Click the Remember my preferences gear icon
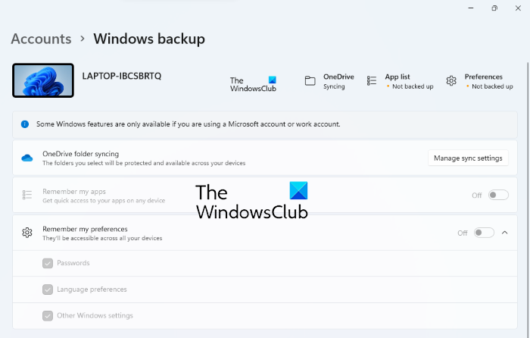Screen dimensions: 530x338 coord(27,233)
